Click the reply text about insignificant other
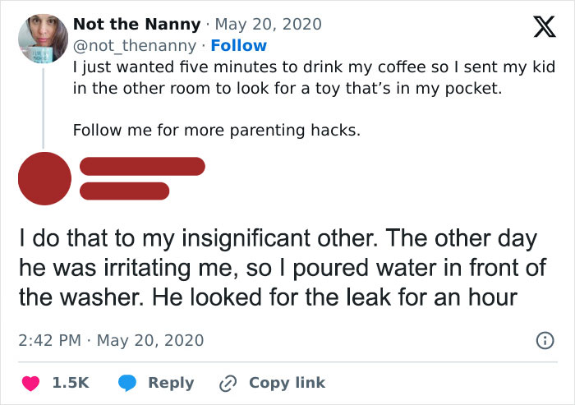This screenshot has width=575, height=405. (x=279, y=268)
